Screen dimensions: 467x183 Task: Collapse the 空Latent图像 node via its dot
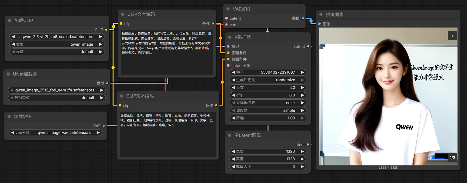(x=230, y=135)
